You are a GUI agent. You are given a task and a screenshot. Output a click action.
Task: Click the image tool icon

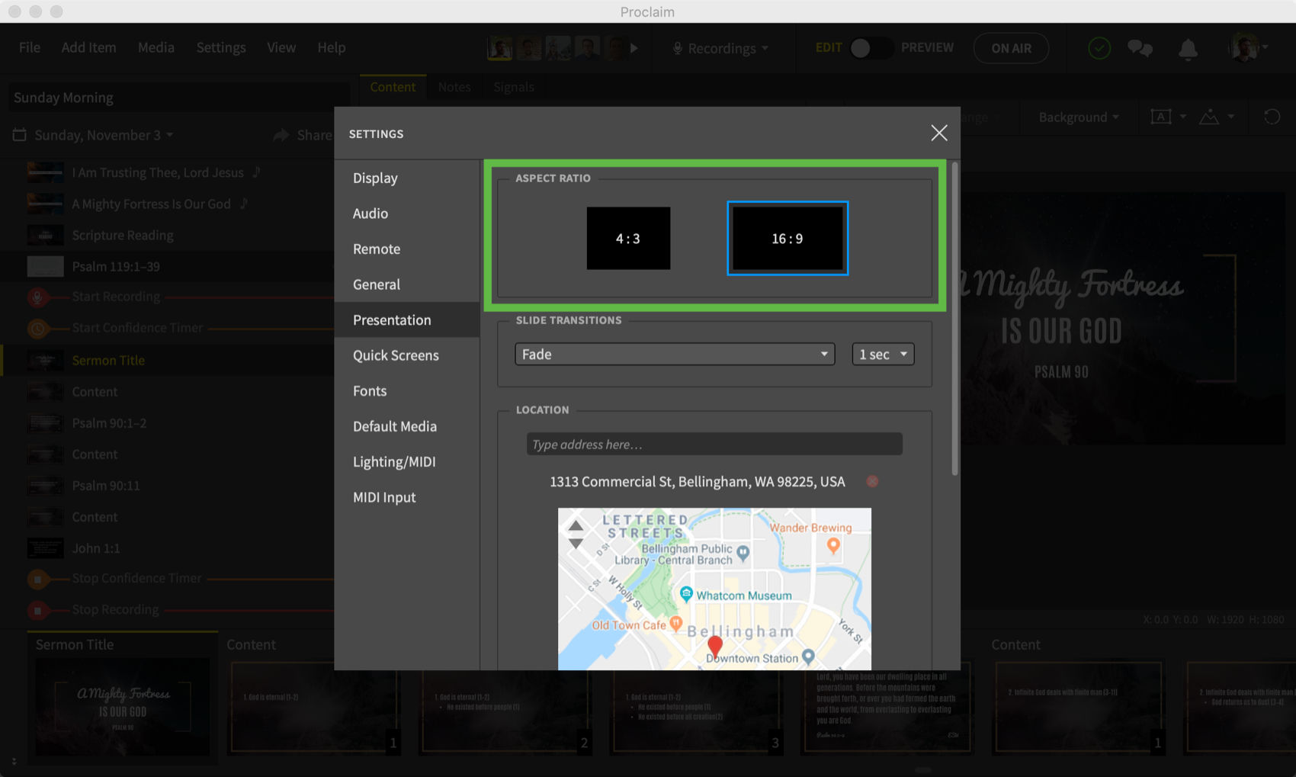click(1209, 117)
